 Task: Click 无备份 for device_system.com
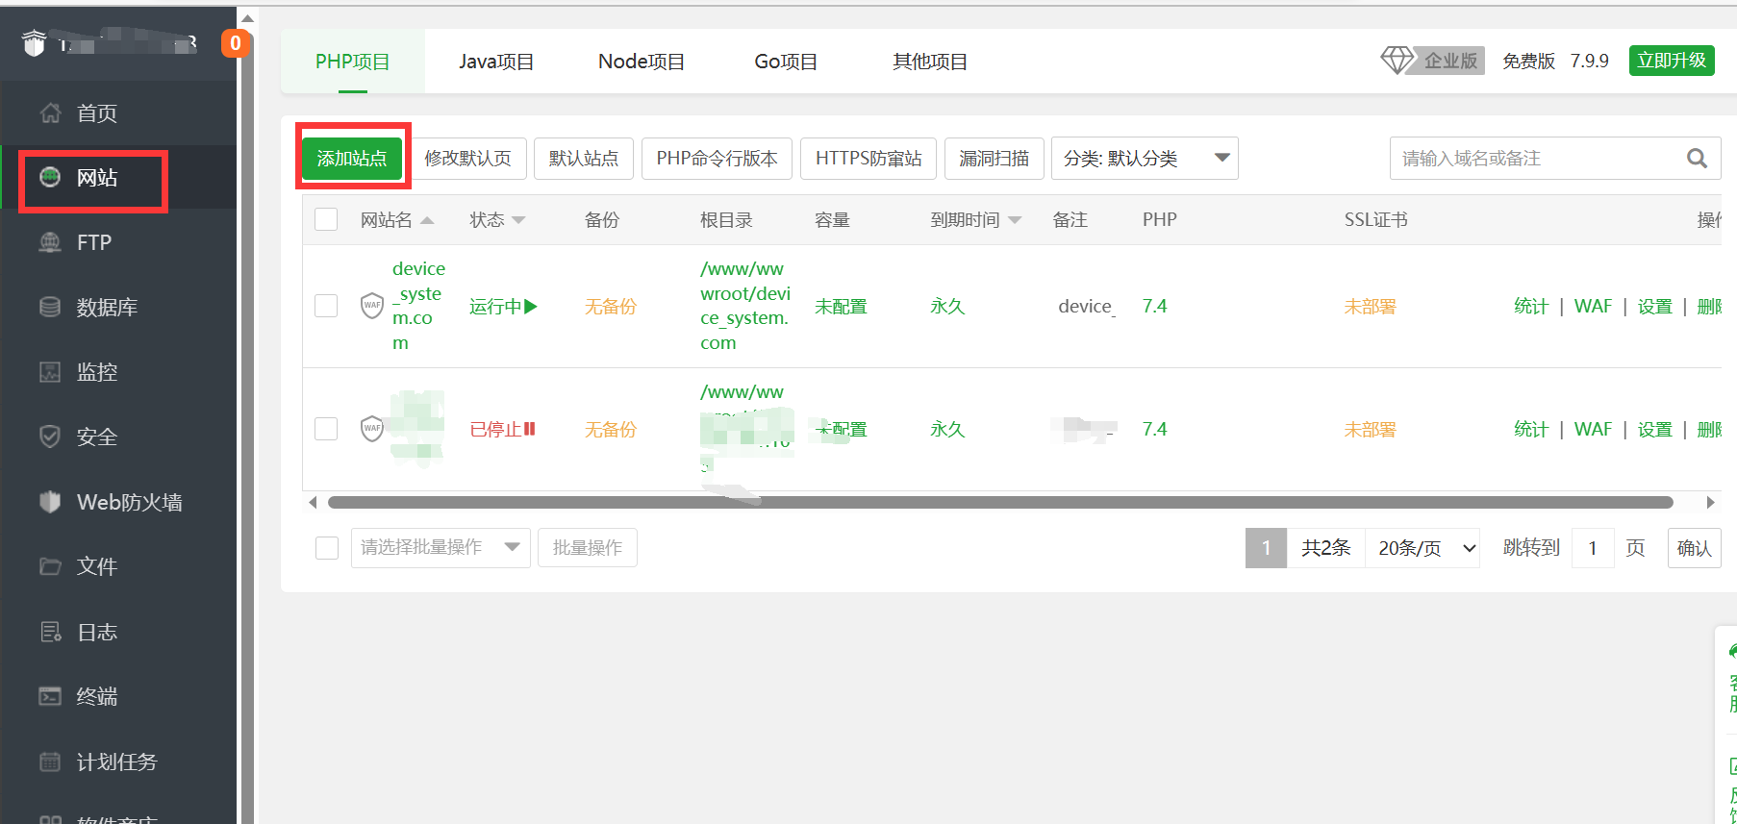coord(611,307)
